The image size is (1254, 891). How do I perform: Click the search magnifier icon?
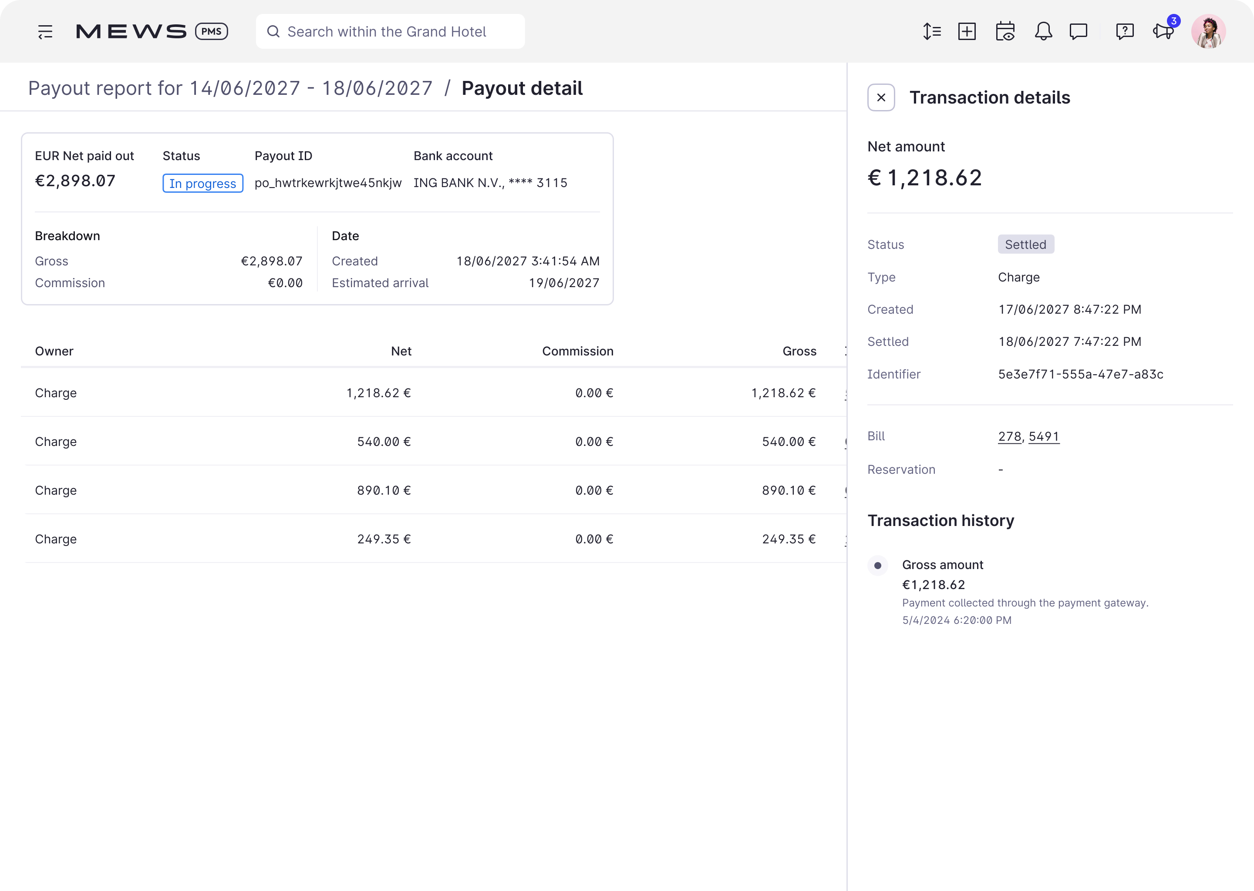point(273,32)
